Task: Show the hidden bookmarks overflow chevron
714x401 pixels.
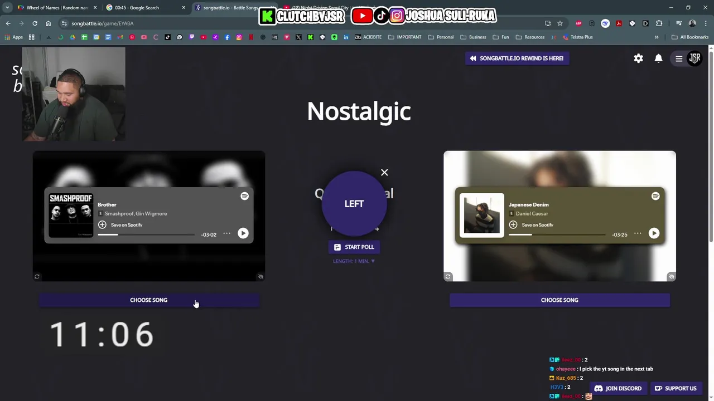Action: pos(657,37)
